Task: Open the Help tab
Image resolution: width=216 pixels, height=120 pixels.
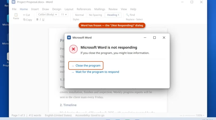Action: [133, 9]
